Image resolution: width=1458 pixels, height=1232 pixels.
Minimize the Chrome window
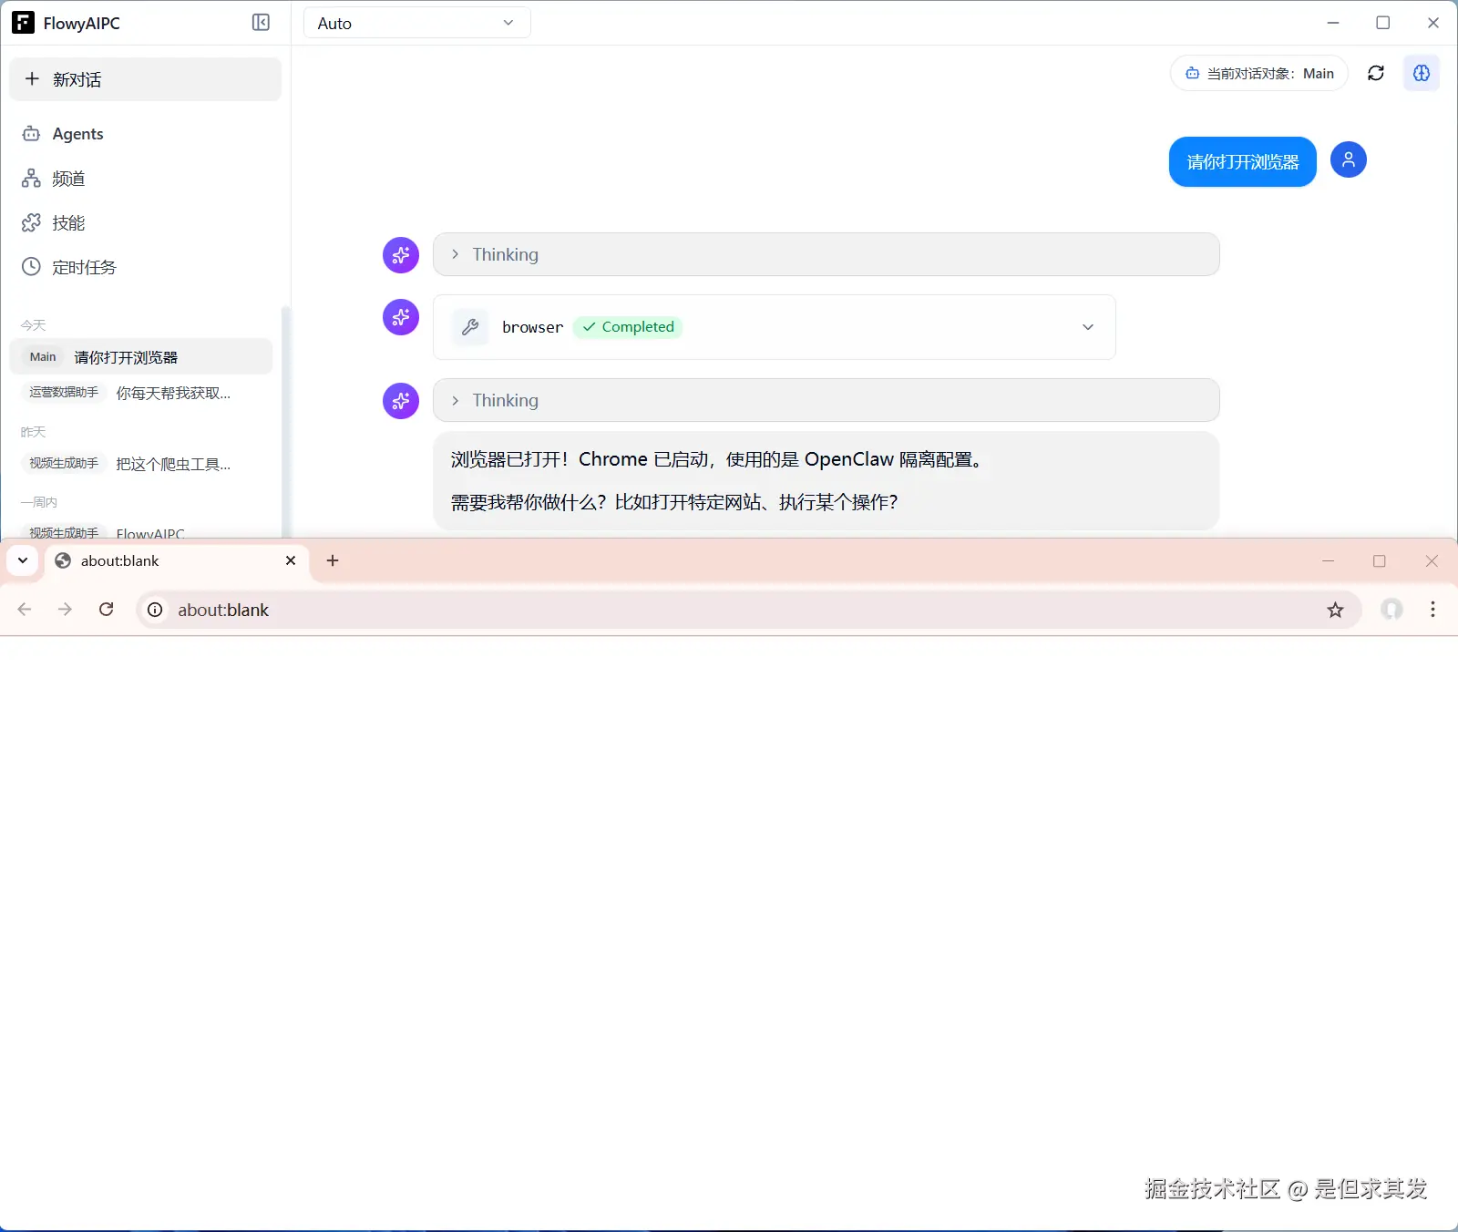(x=1328, y=561)
